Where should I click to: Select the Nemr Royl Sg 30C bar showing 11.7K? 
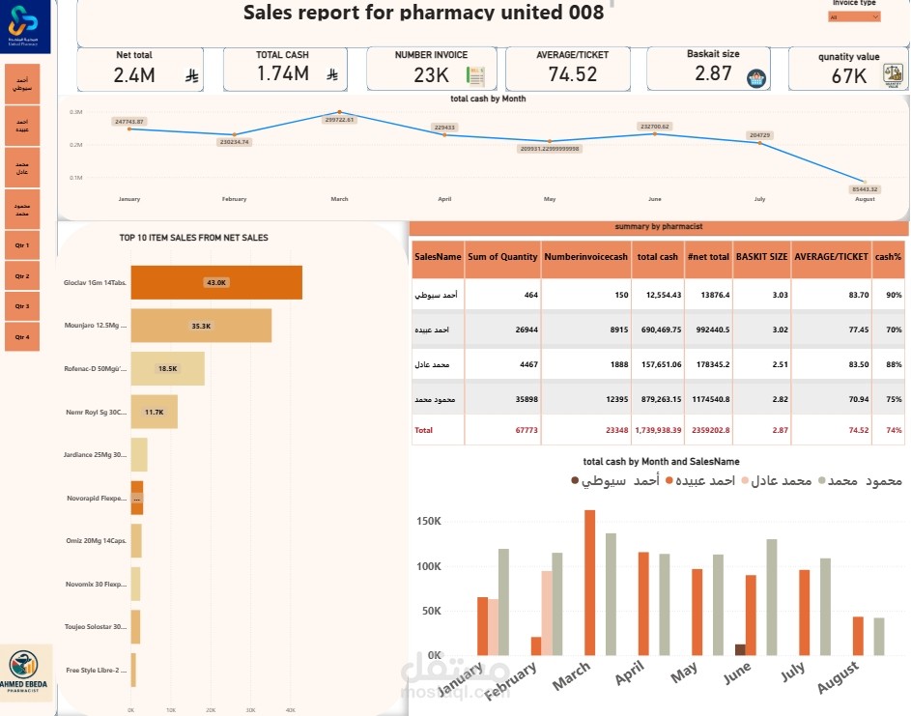coord(154,412)
